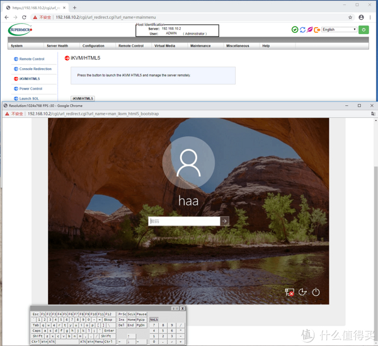Click the F12 key on virtual keyboard
The height and width of the screenshot is (346, 378).
[110, 314]
